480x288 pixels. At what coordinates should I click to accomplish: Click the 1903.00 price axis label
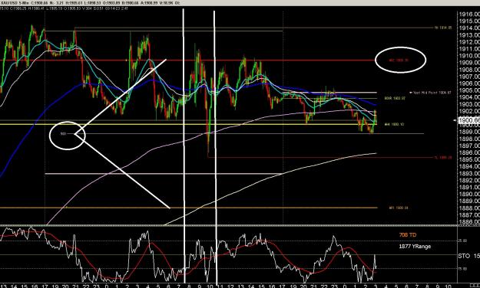pyautogui.click(x=469, y=104)
